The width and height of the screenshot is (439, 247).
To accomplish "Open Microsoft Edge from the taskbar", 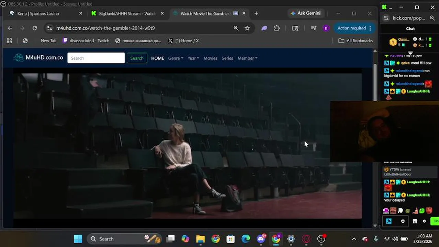I will coord(246,239).
